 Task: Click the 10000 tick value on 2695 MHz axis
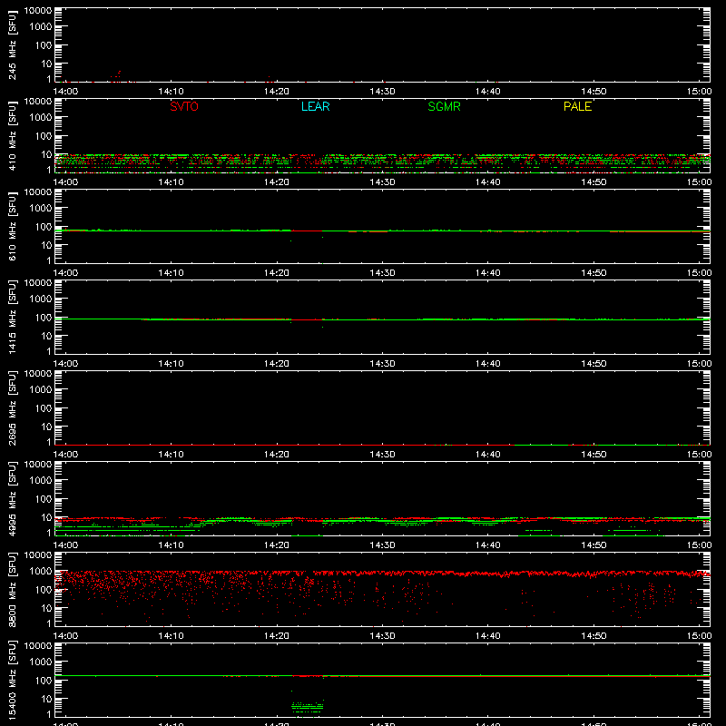point(38,374)
